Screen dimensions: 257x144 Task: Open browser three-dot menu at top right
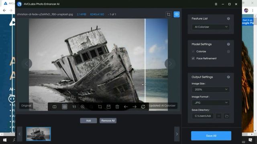tap(253, 10)
